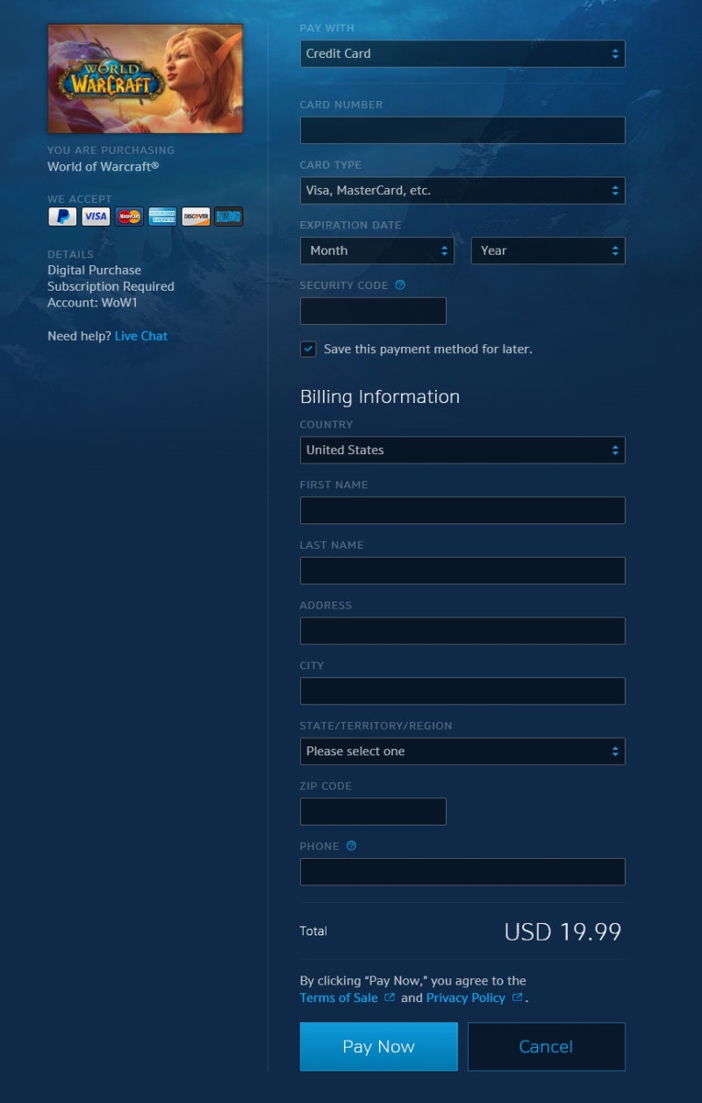Click the "Billing Information" heading
This screenshot has width=702, height=1103.
(x=380, y=397)
